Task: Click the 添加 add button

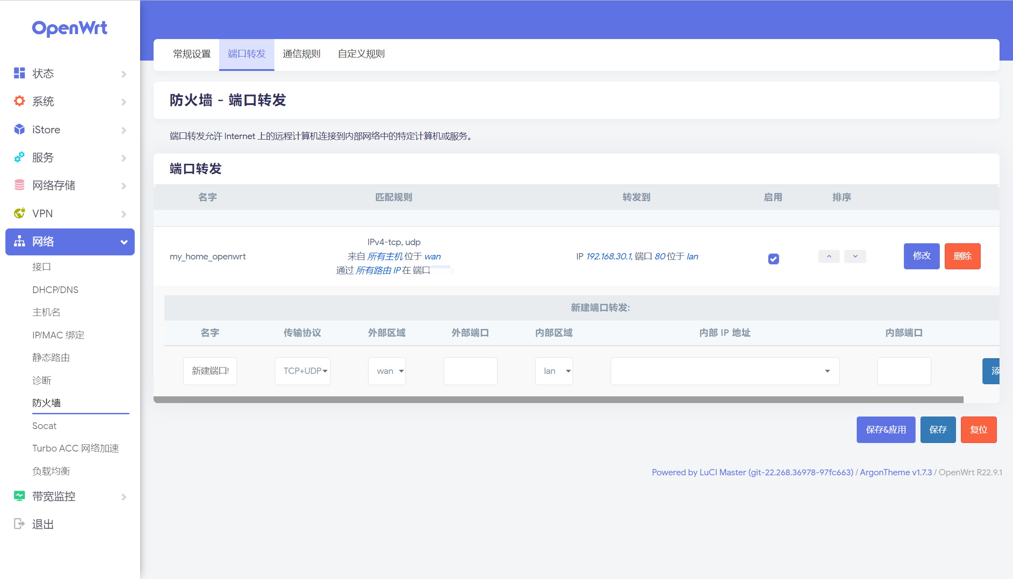Action: point(991,371)
